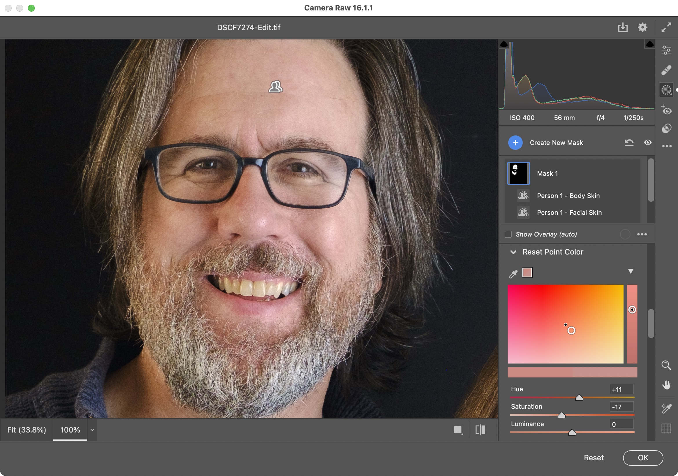This screenshot has width=678, height=476.
Task: Toggle shadow clipping warning in histogram
Action: (504, 44)
